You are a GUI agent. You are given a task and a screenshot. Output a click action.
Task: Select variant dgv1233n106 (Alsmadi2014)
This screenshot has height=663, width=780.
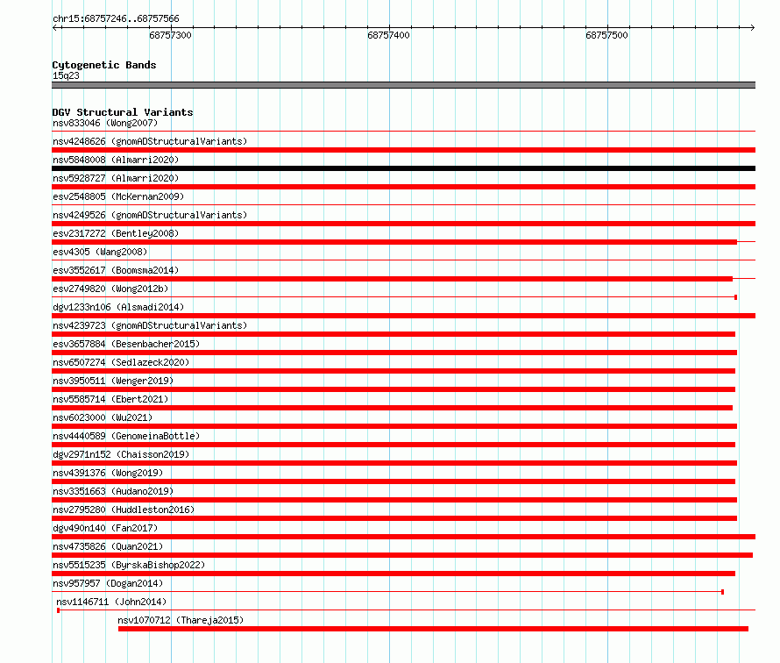tap(118, 307)
